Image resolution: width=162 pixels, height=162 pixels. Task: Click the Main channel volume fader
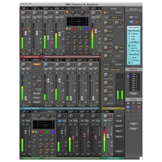point(108,136)
